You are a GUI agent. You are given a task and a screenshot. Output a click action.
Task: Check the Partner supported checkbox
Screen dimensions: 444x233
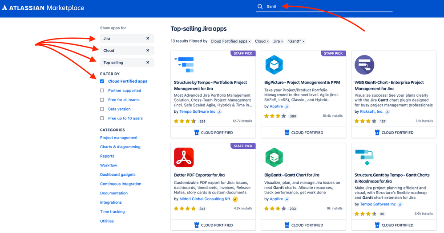102,91
